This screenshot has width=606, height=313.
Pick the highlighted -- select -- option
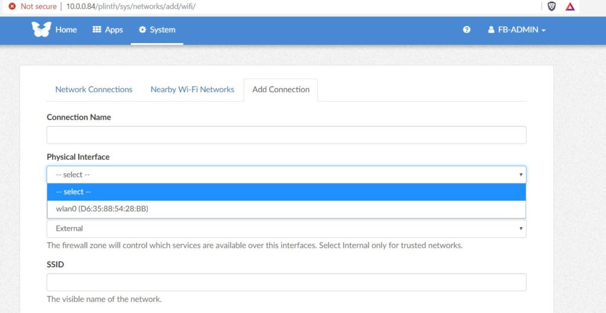(x=286, y=192)
